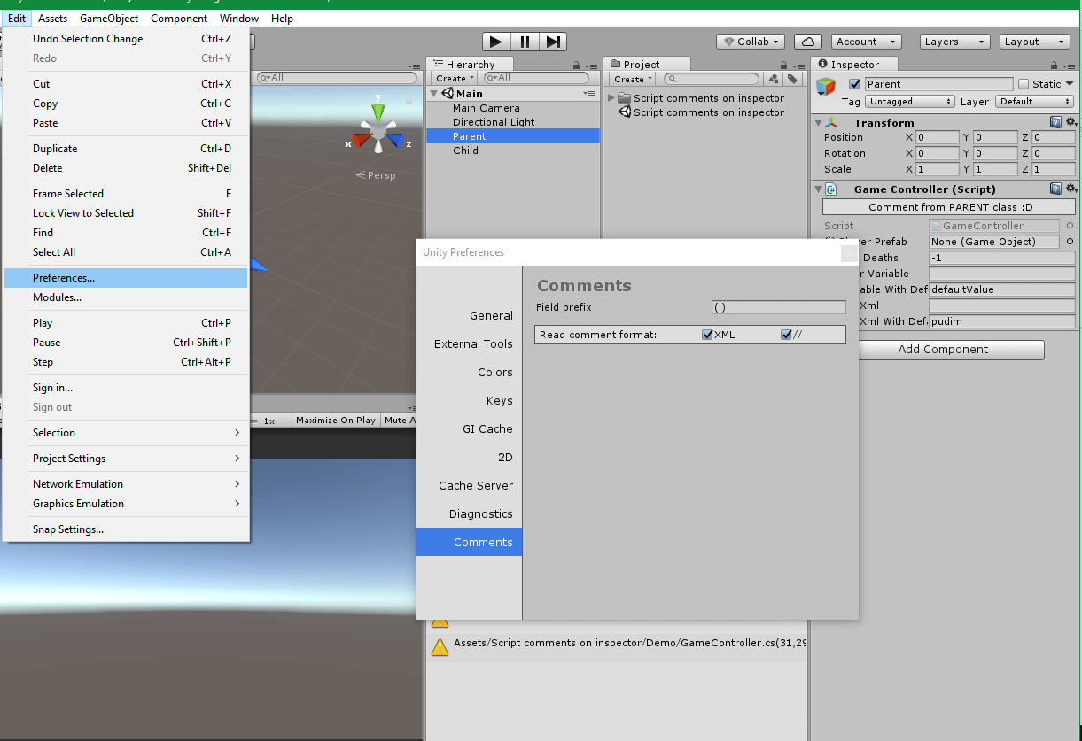The image size is (1082, 741).
Task: Open the Project Create dropdown
Action: (x=634, y=79)
